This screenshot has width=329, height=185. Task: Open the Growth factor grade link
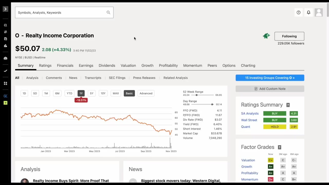[x=246, y=166]
